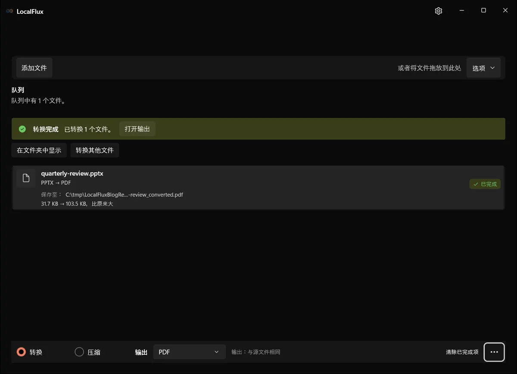This screenshot has width=517, height=374.
Task: Click the green conversion complete checkmark icon
Action: (22, 129)
